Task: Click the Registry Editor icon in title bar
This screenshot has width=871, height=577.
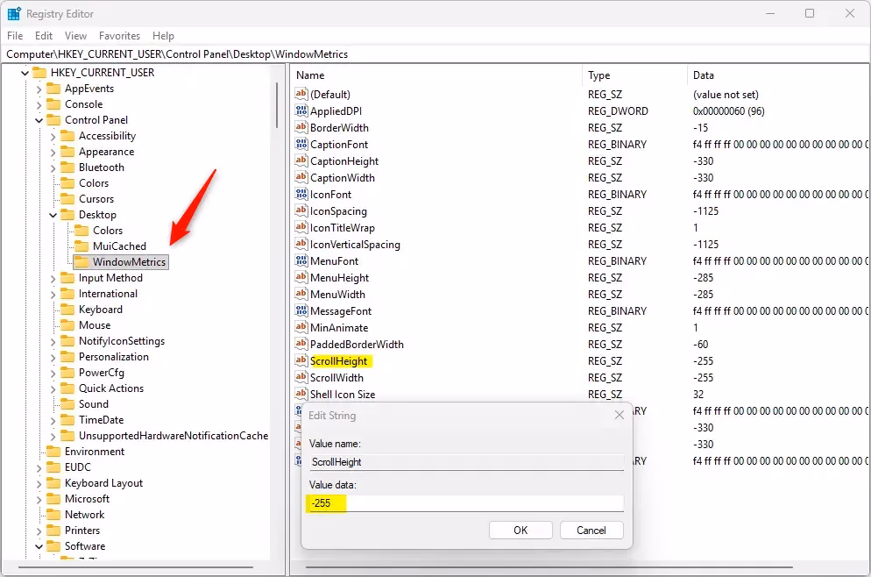Action: tap(14, 13)
